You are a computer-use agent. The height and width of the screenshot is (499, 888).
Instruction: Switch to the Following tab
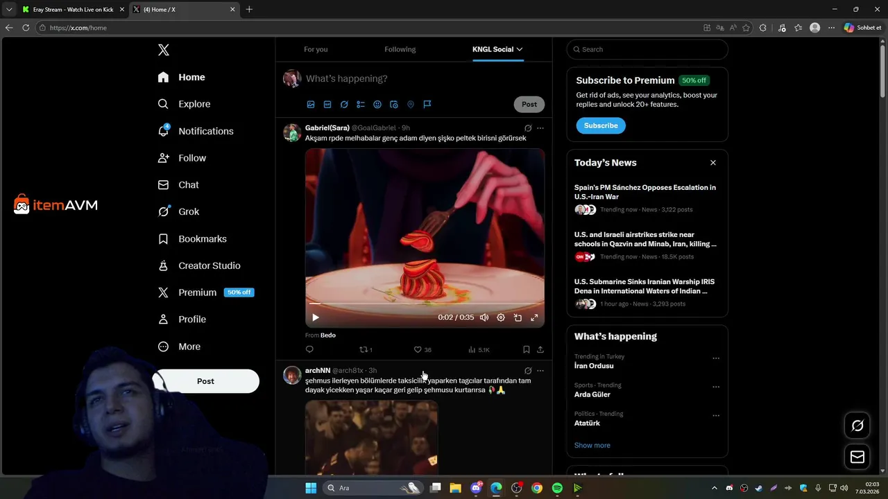(x=400, y=49)
